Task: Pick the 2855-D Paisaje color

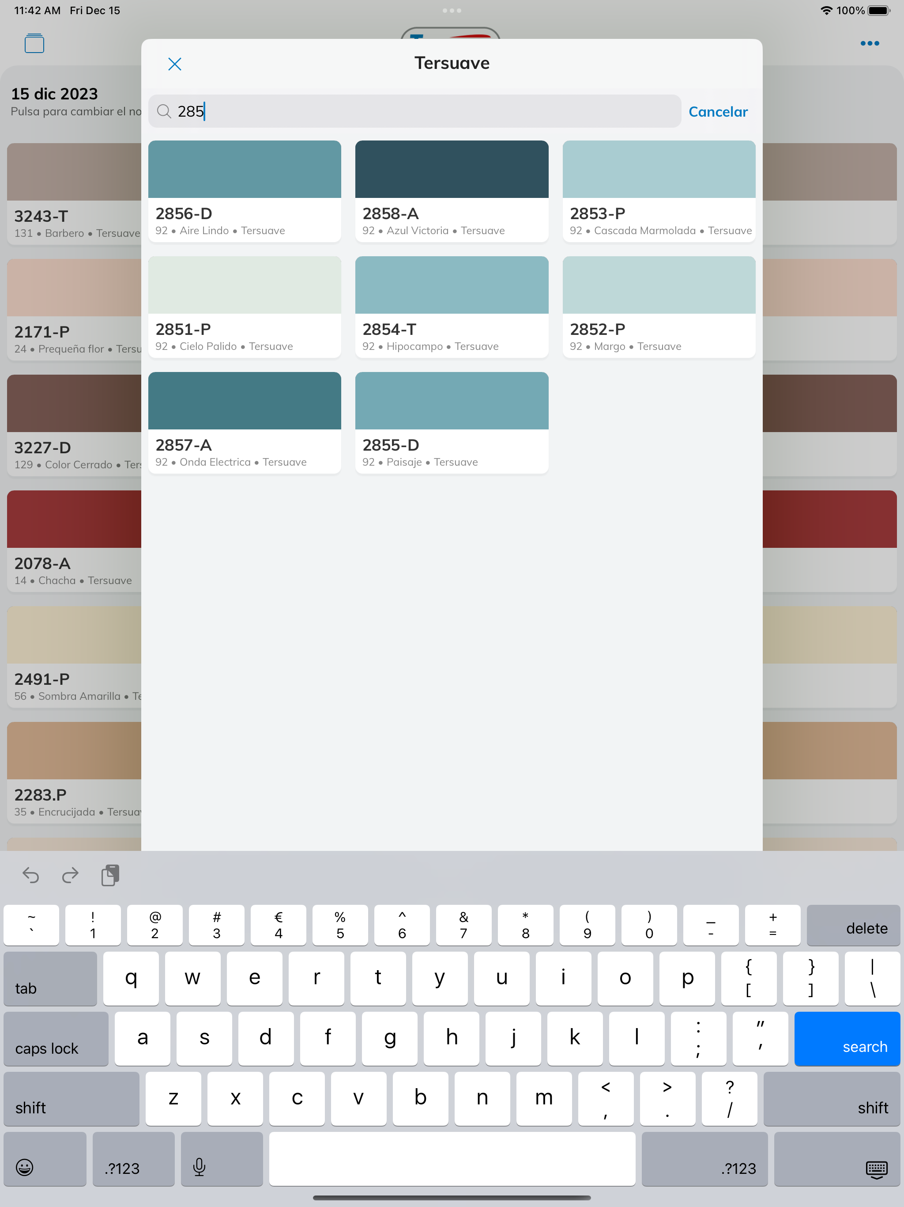Action: click(x=452, y=422)
